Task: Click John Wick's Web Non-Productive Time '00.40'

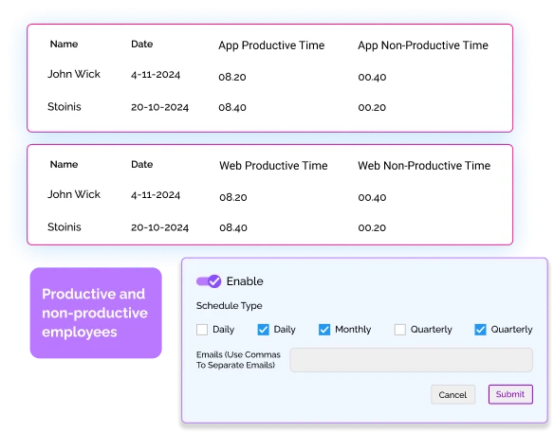Action: (372, 197)
